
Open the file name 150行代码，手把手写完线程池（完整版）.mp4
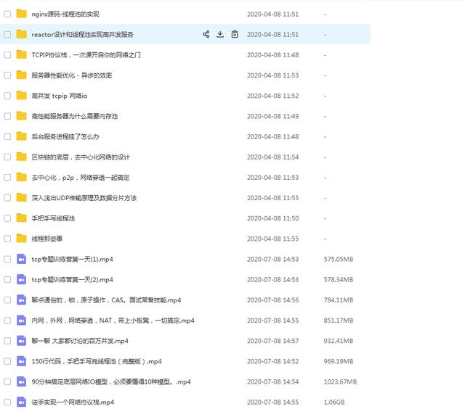97,361
